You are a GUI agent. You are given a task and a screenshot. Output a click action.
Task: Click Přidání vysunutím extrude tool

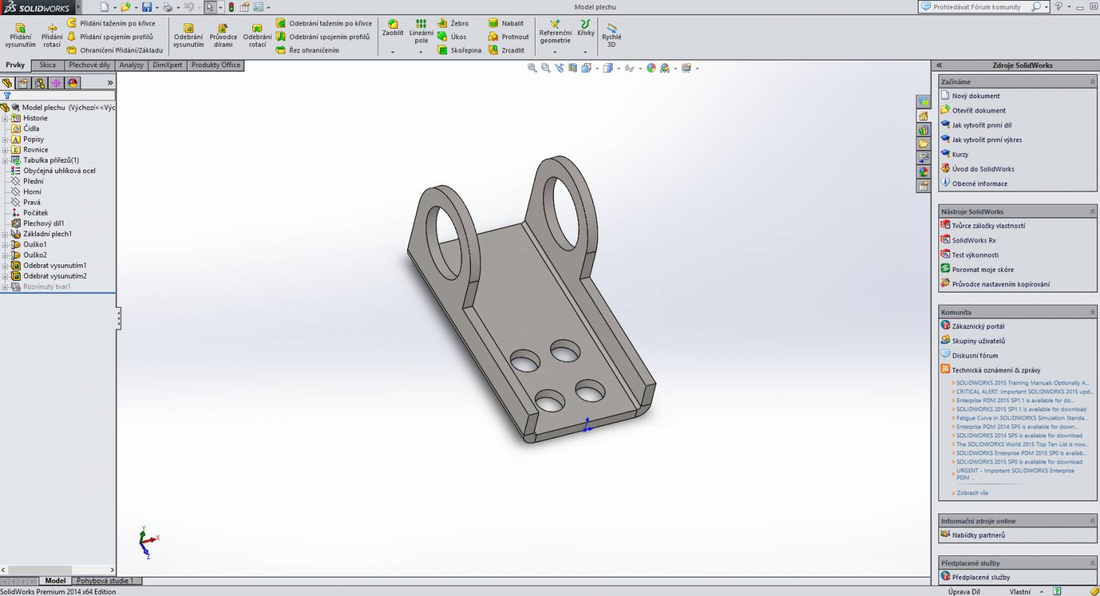pos(20,35)
